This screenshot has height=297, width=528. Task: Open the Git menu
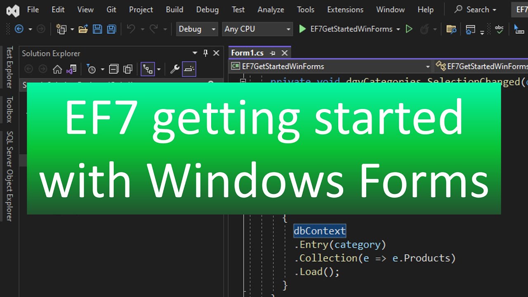(x=111, y=9)
